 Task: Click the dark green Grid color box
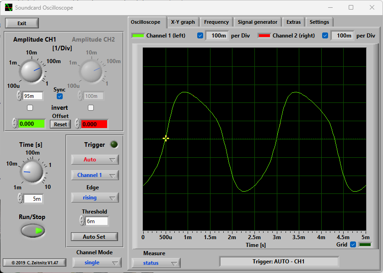(365, 245)
